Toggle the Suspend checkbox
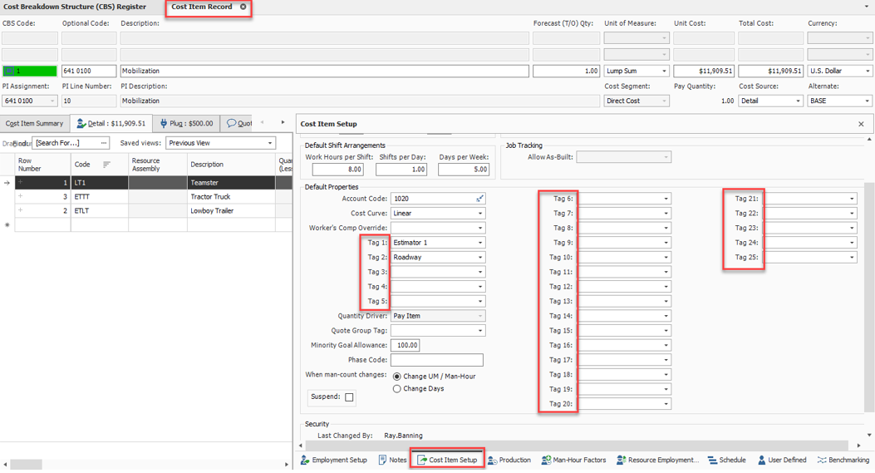 coord(349,397)
